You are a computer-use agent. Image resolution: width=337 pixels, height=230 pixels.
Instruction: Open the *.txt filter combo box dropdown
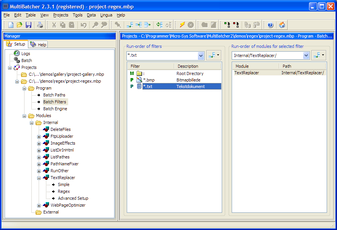point(201,55)
